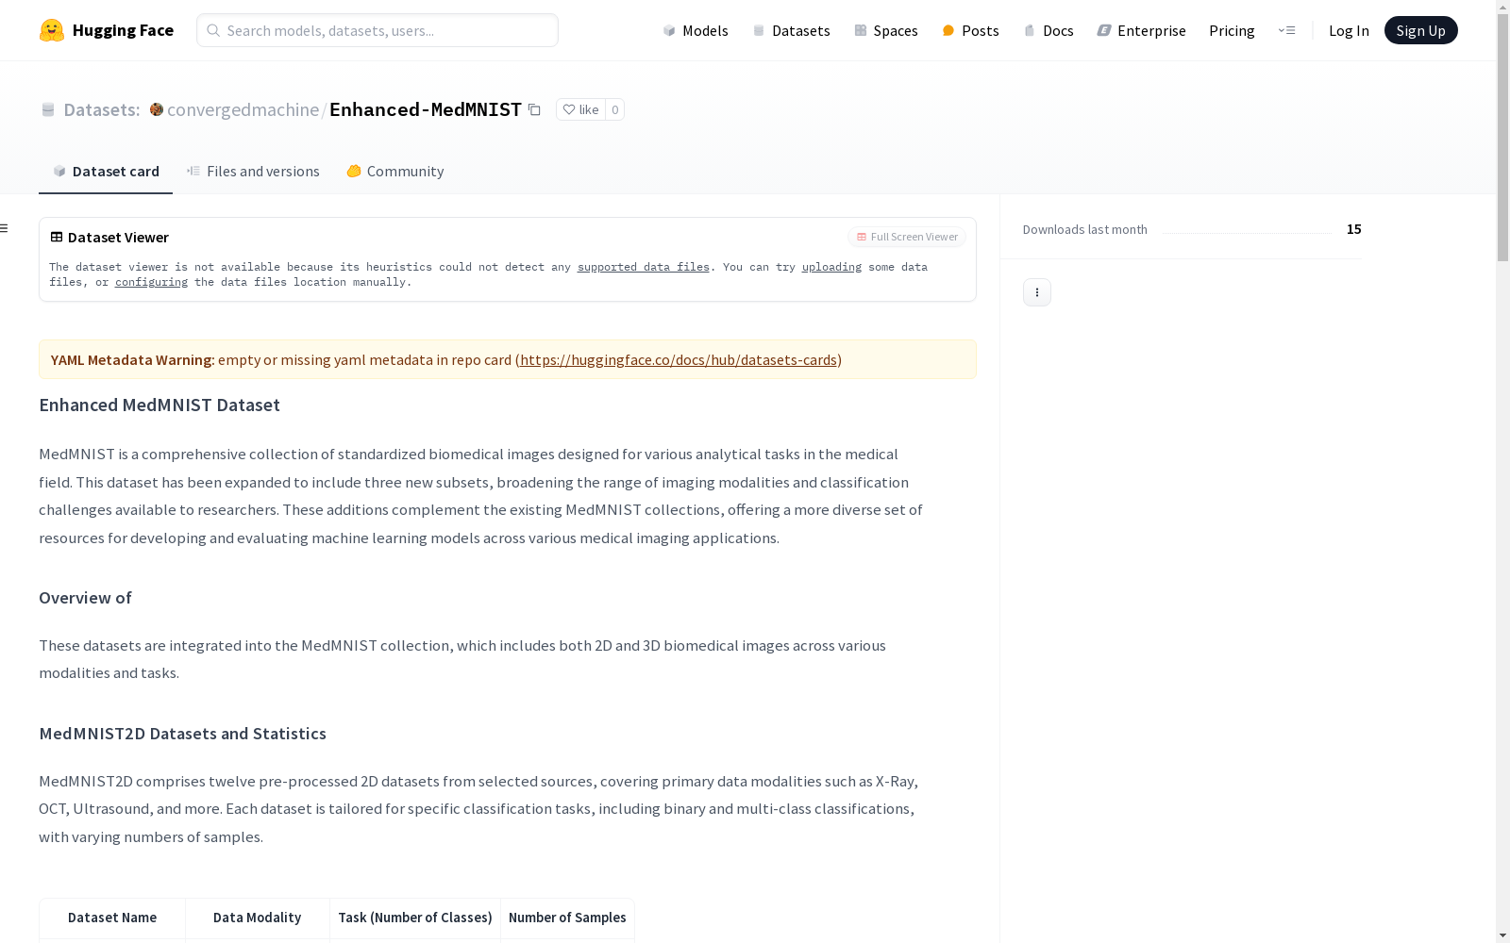Go to Spaces in the navigation bar
1510x943 pixels.
click(x=885, y=30)
